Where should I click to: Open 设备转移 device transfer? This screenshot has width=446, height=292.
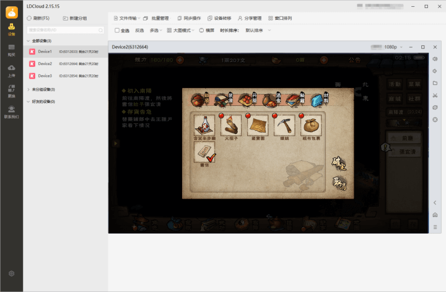219,18
